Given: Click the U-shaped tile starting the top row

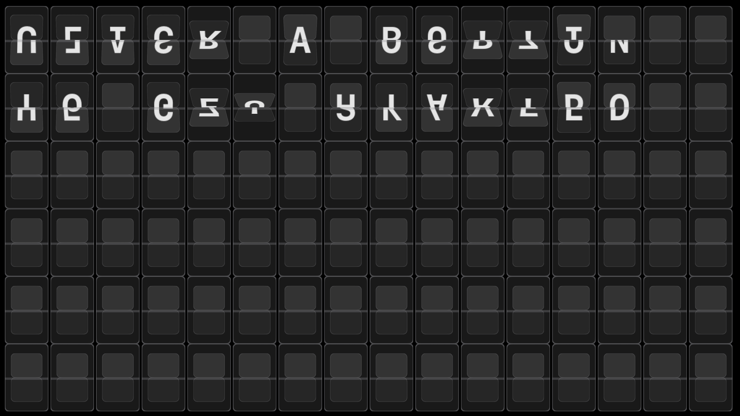Looking at the screenshot, I should coord(27,40).
